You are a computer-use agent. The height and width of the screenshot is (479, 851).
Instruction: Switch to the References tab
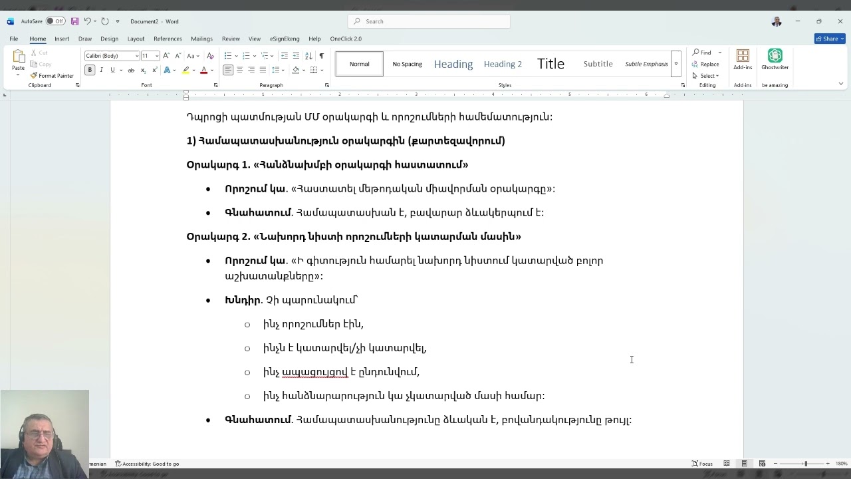click(x=168, y=39)
